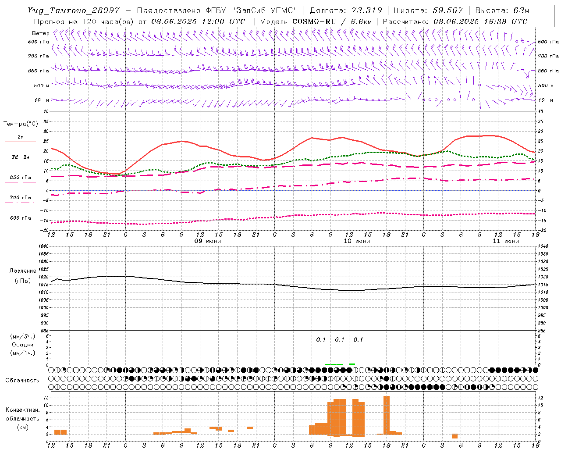Click 985 on the left pressure axis
This screenshot has width=561, height=449.
point(45,331)
